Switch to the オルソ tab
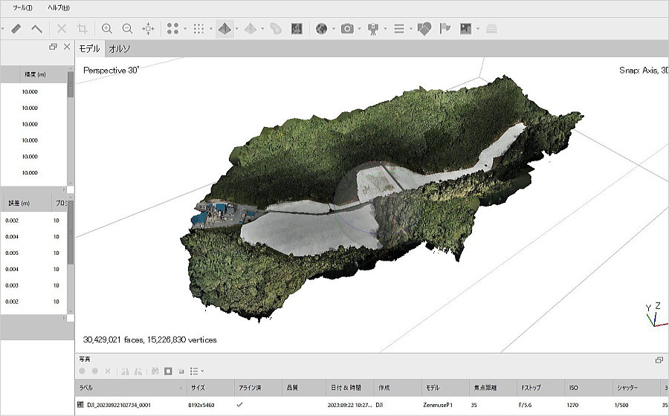The image size is (669, 416). (119, 48)
